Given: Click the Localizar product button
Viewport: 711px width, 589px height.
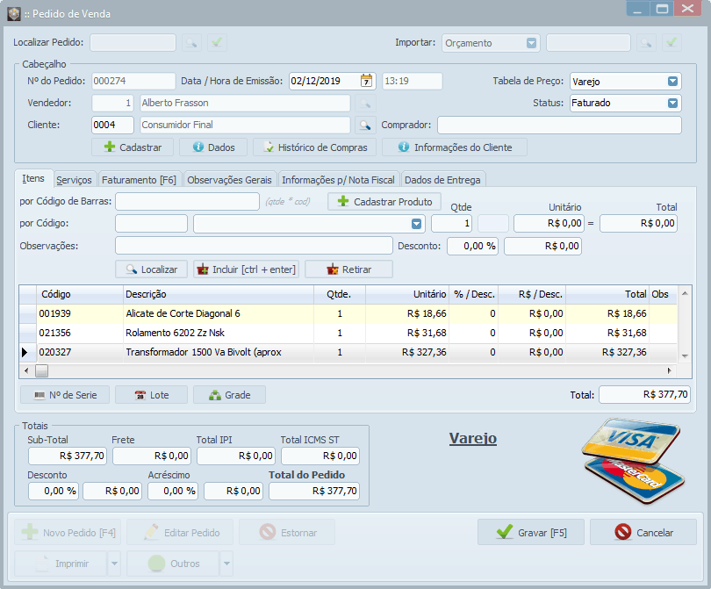Looking at the screenshot, I should coord(152,269).
